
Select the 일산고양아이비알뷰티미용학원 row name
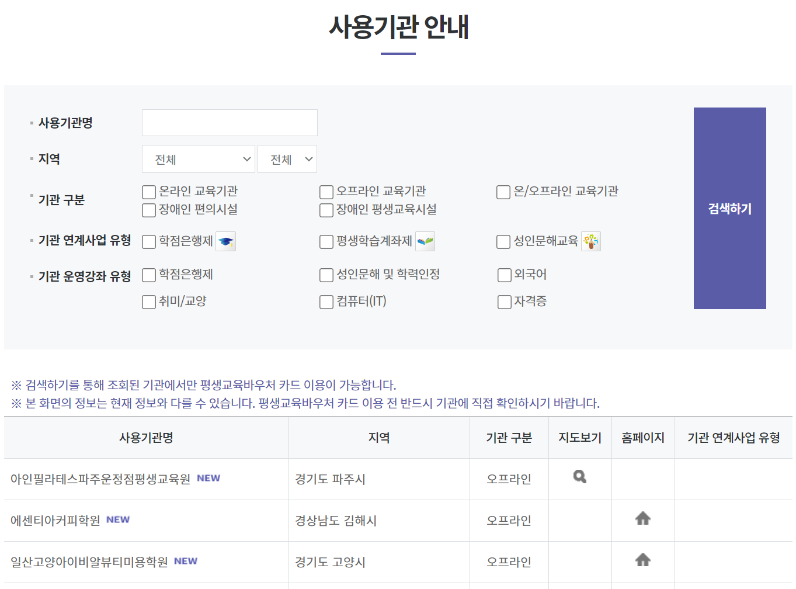(x=89, y=562)
